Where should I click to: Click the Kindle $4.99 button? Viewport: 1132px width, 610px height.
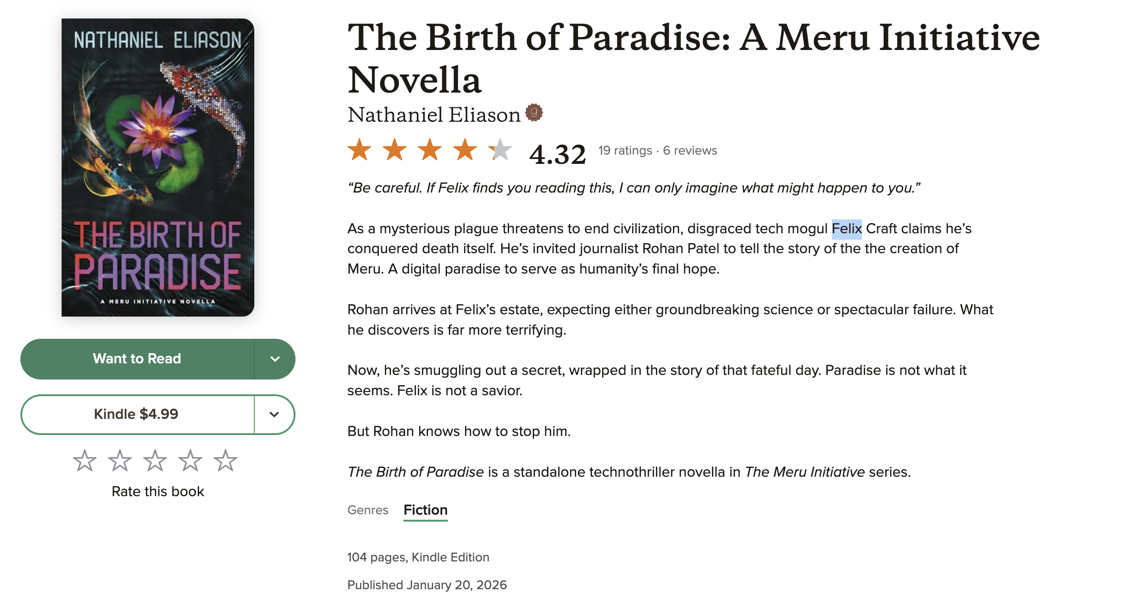pyautogui.click(x=136, y=414)
